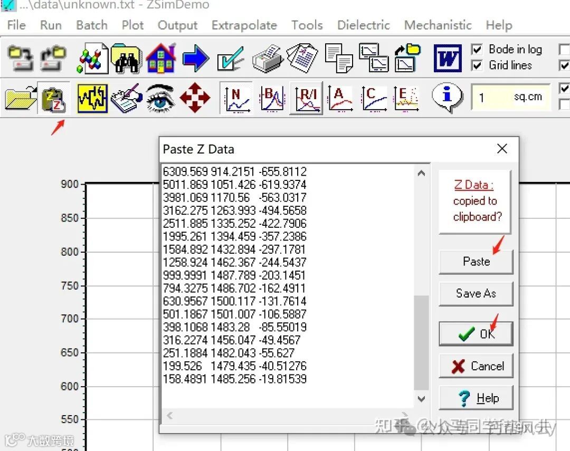Screen dimensions: 570x451
Task: Click the area input field showing 1 sq.cm
Action: click(x=510, y=97)
